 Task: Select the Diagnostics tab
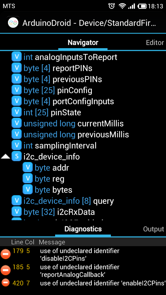(83, 229)
